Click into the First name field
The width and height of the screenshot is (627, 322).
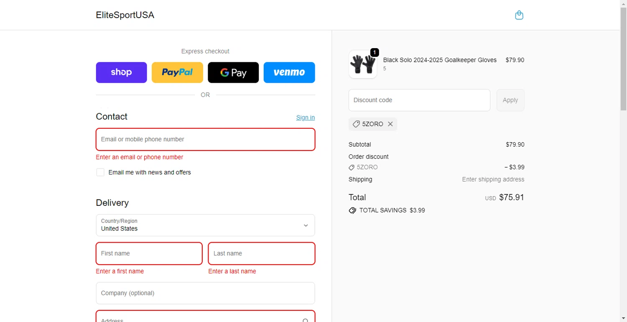149,253
